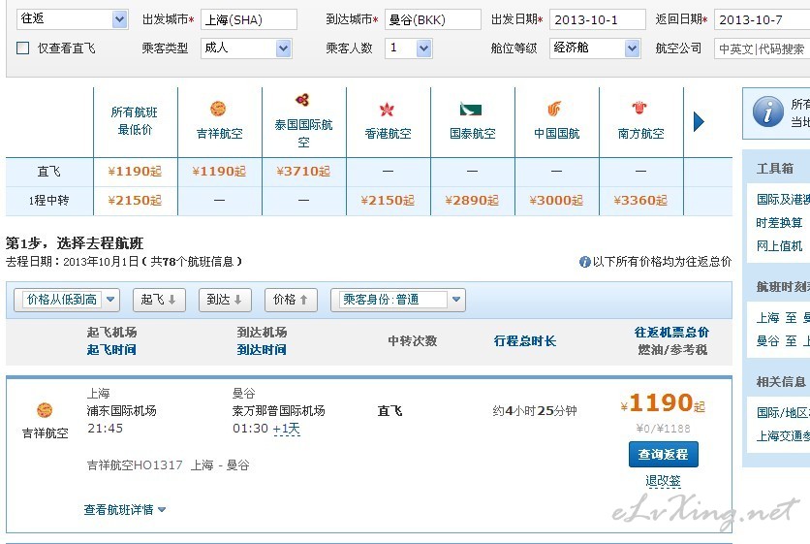
Task: Expand 查看航班详情 for flight HO1317
Action: [124, 510]
